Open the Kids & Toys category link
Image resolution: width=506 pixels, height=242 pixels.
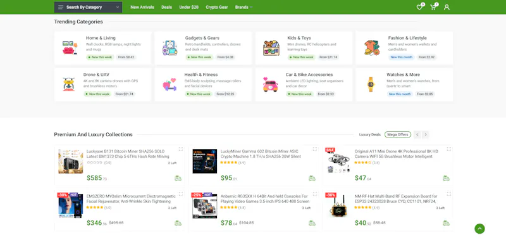click(x=299, y=38)
